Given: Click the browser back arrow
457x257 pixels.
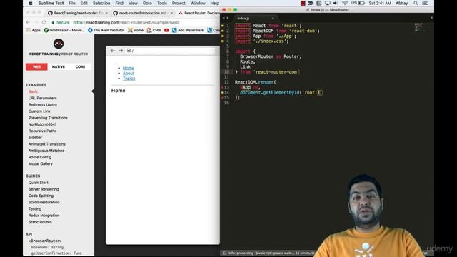Looking at the screenshot, I should tap(29, 22).
